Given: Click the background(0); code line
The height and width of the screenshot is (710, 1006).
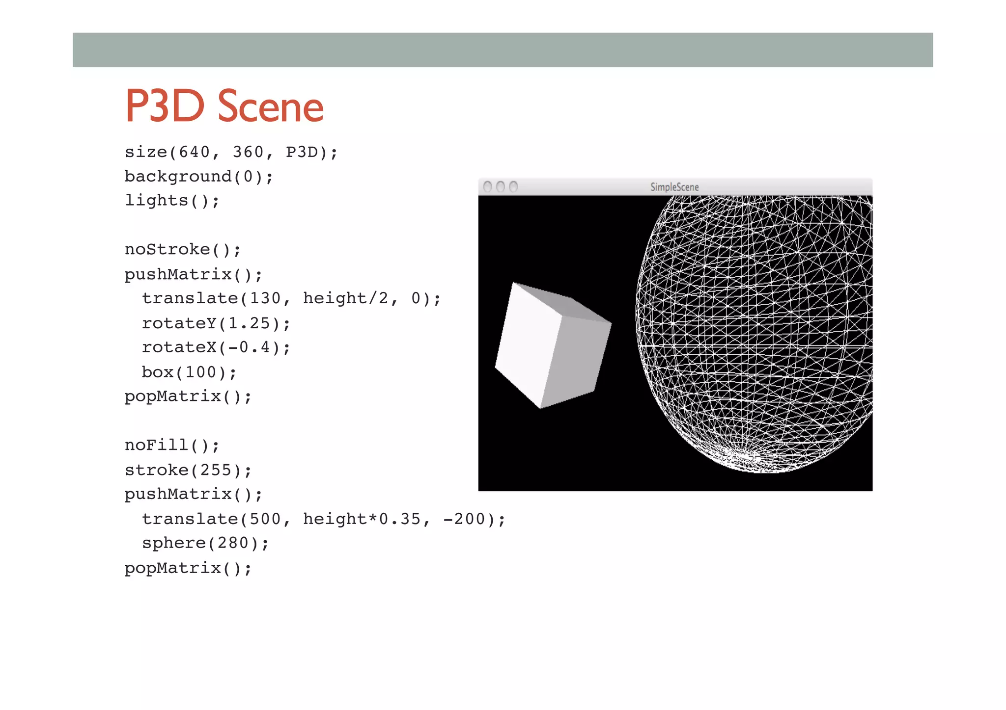Looking at the screenshot, I should (198, 177).
